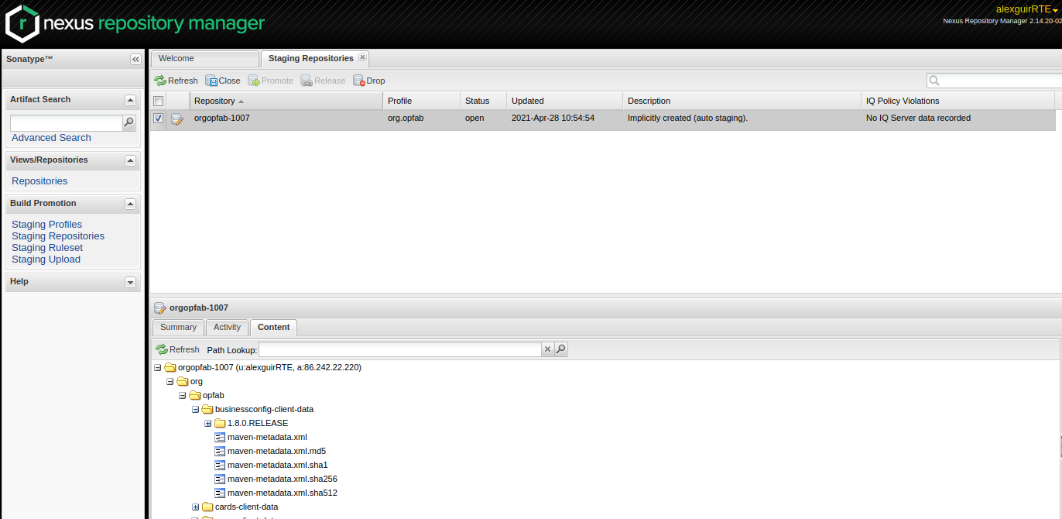Click the maven-metadata.xml.sha1 file icon
The height and width of the screenshot is (519, 1062).
click(220, 465)
